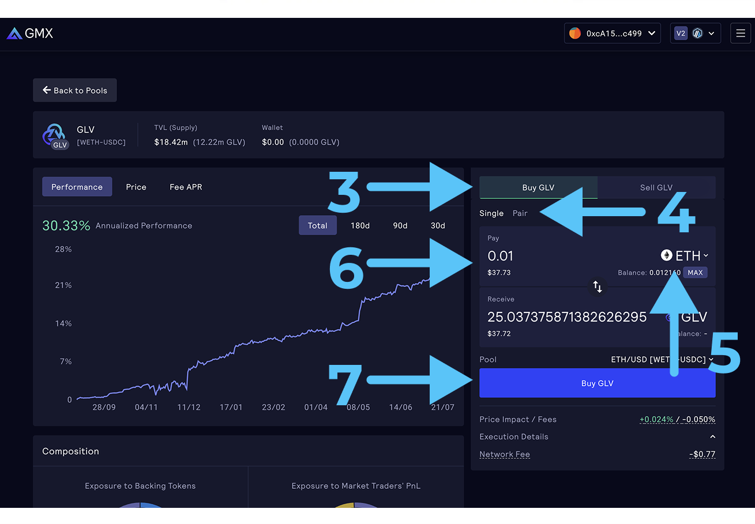Screen dimensions: 755x524
Task: Click the V2 version badge
Action: click(681, 33)
